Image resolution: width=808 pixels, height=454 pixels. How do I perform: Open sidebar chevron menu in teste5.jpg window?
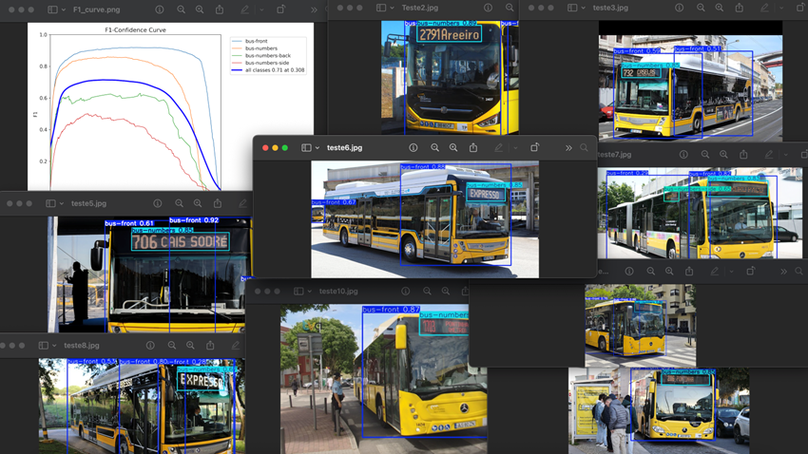(62, 203)
